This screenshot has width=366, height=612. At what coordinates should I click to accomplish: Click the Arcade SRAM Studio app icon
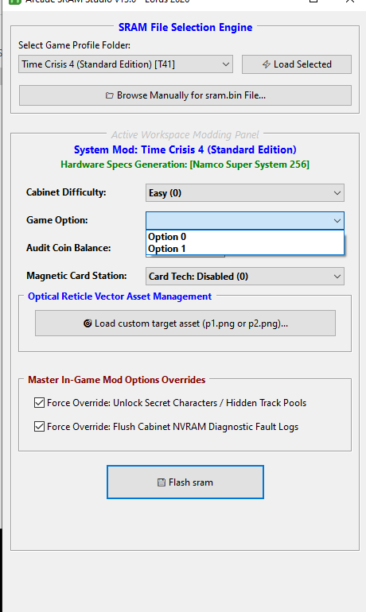tap(14, 2)
